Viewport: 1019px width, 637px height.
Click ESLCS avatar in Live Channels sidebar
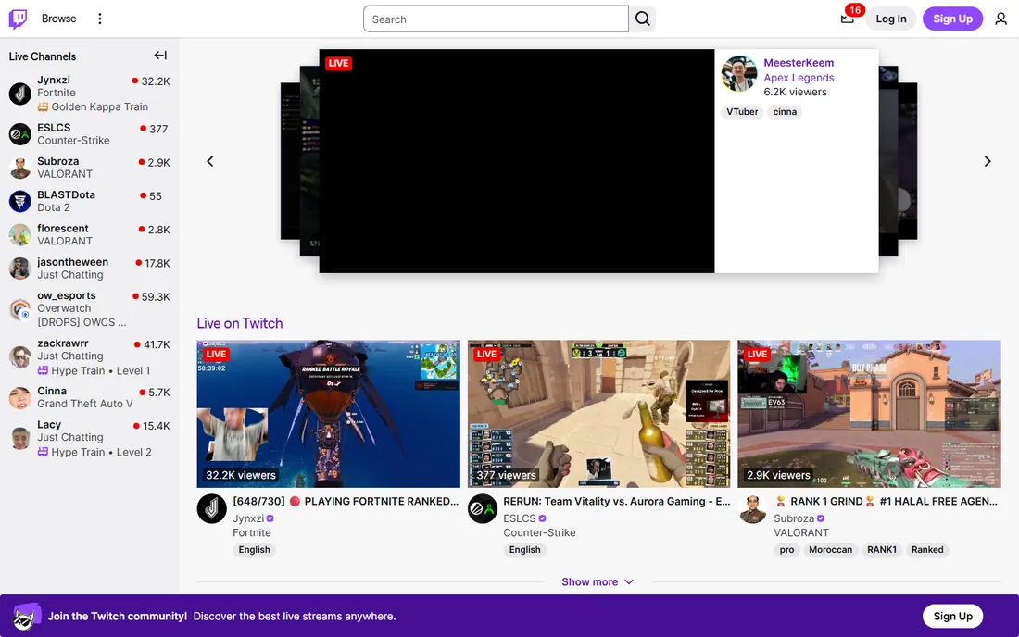(20, 133)
